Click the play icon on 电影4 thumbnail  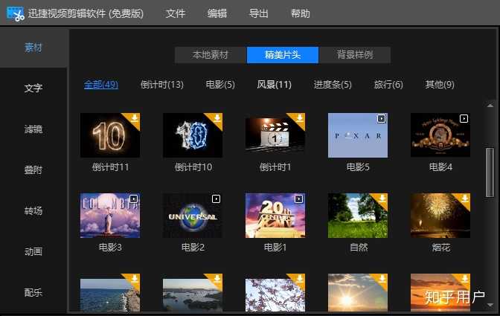click(x=464, y=119)
